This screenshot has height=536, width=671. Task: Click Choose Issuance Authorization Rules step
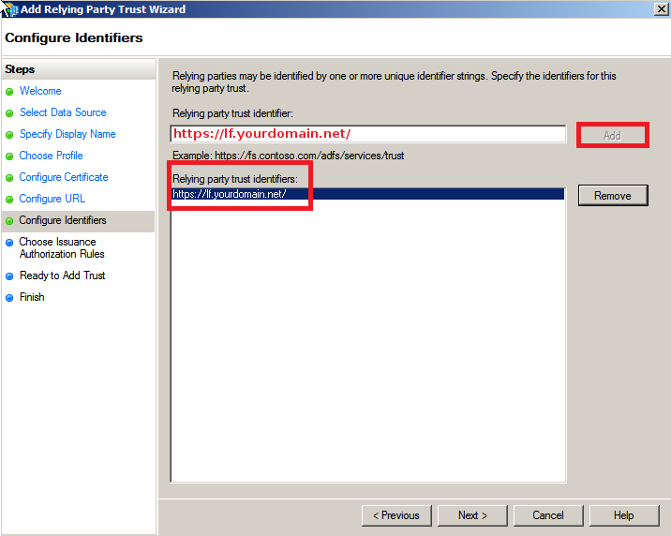62,247
